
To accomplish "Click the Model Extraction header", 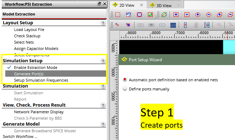I will point(19,14).
